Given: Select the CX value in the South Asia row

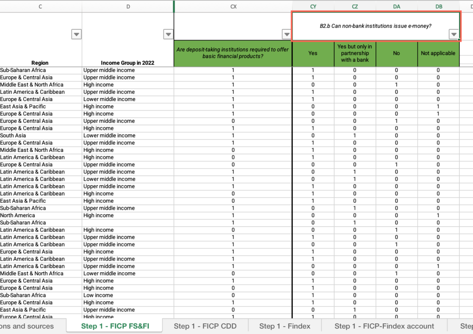Looking at the screenshot, I should pyautogui.click(x=233, y=136).
